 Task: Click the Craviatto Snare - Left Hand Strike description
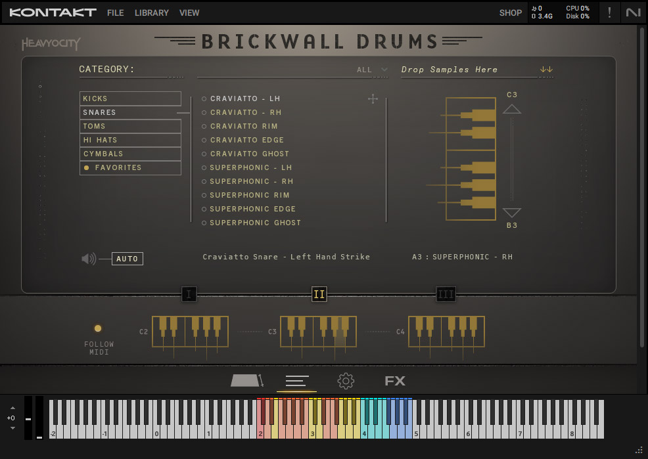286,257
